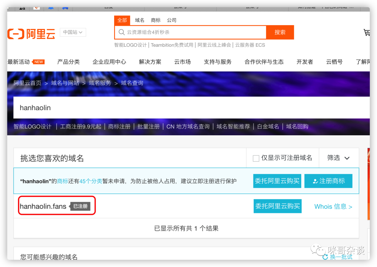Expand the 筛选 filter dropdown
This screenshot has height=267, width=377.
(x=339, y=158)
